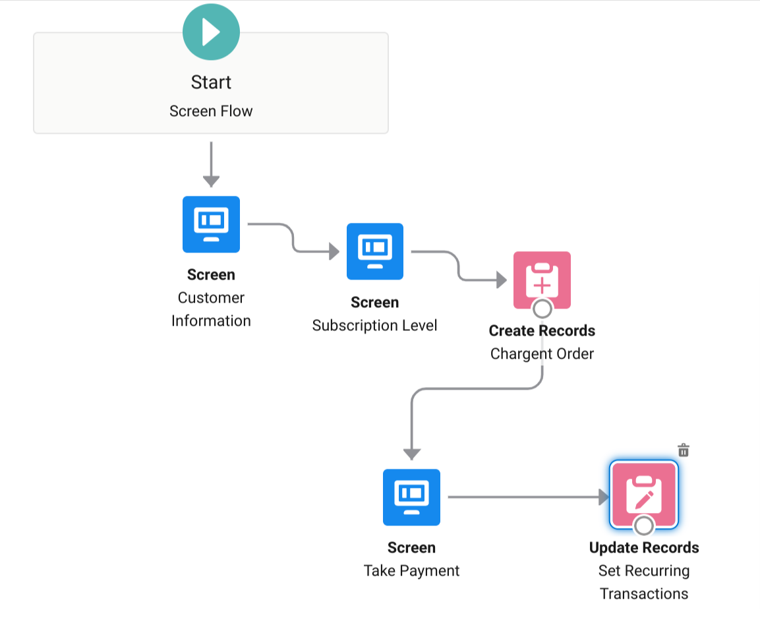Click the Take Payment label text
This screenshot has height=631, width=760.
411,570
